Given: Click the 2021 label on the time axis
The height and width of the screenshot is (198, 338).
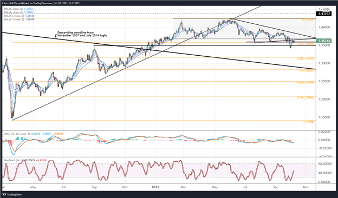Looking at the screenshot, I should click(x=155, y=187).
